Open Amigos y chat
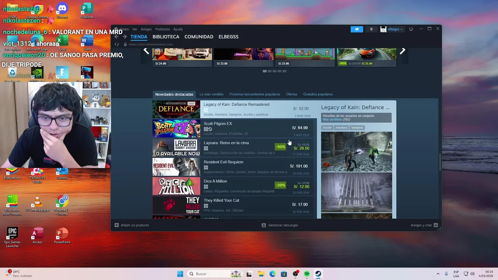 [x=424, y=225]
